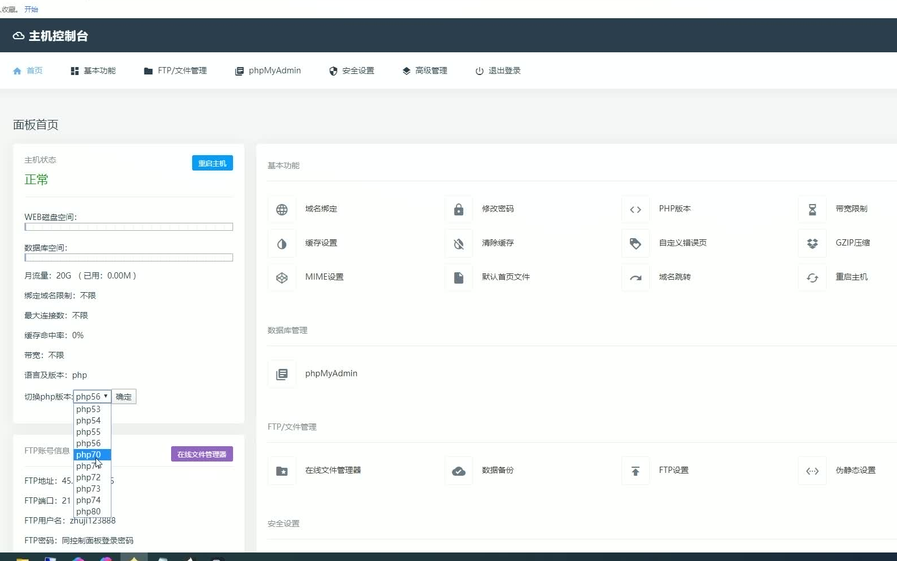Click the 面板首页 page heading
This screenshot has height=561, width=897.
pos(36,125)
